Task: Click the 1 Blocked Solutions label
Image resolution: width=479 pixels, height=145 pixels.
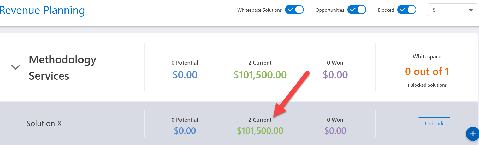Action: [x=427, y=85]
